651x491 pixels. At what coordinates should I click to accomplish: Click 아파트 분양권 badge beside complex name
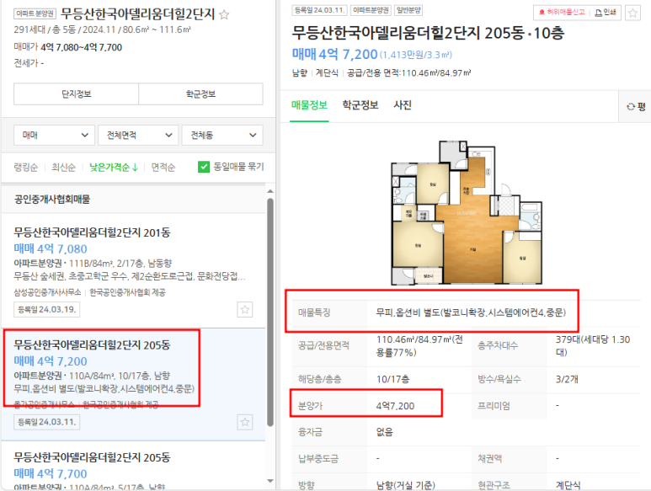point(35,13)
